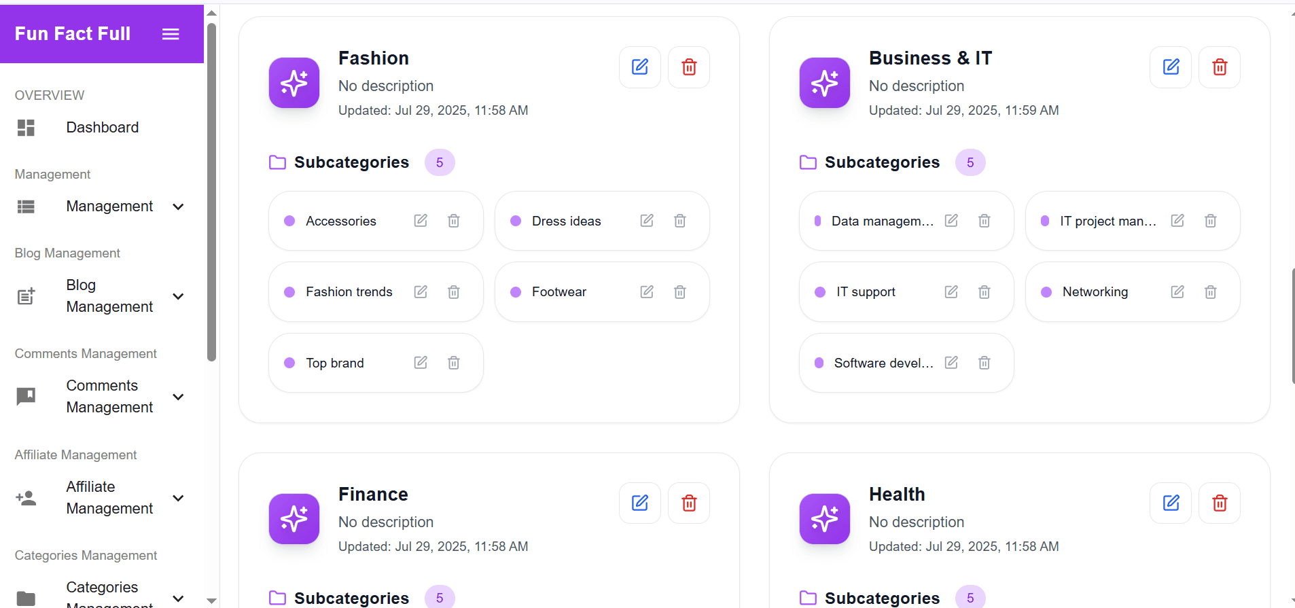
Task: Edit the Top brand subcategory
Action: pos(421,363)
